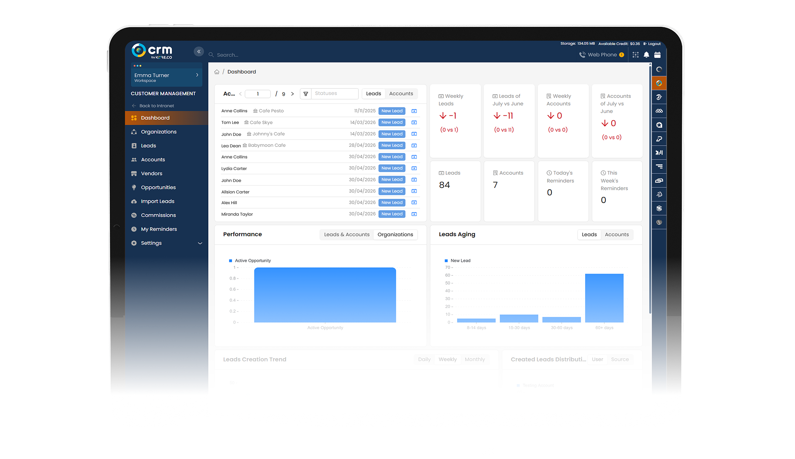This screenshot has width=795, height=459.
Task: Open the winged lines app in right rail
Action: click(x=659, y=195)
